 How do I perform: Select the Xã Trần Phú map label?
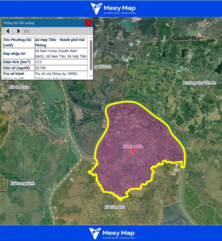[x=114, y=207]
